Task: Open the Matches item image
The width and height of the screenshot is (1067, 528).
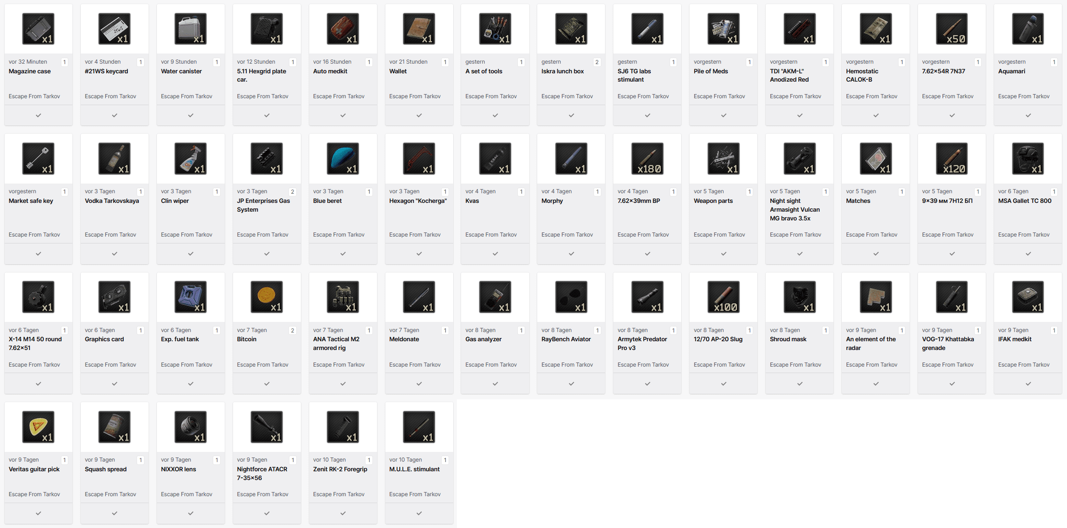Action: click(x=876, y=159)
